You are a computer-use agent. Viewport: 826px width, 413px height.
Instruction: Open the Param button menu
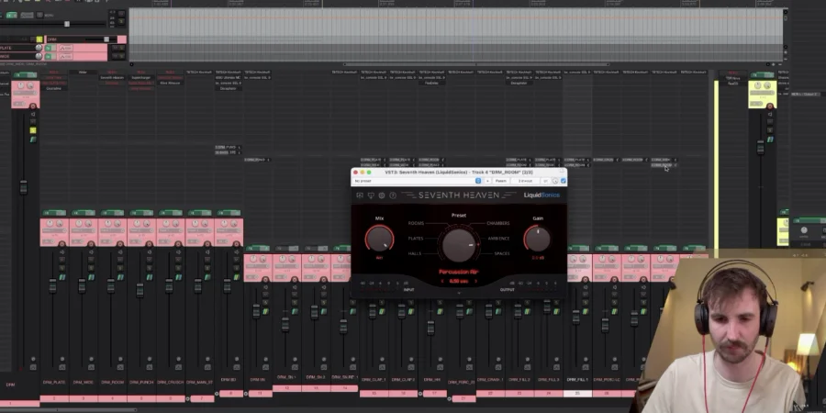500,181
